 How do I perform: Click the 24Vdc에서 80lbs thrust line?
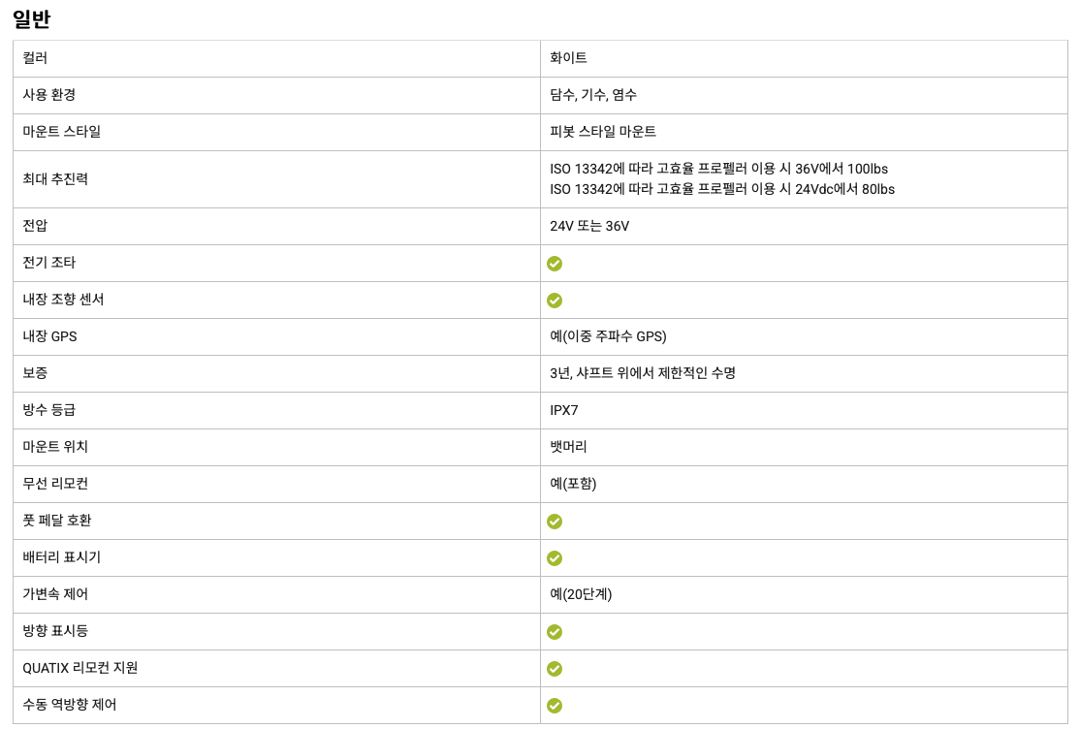pos(722,189)
